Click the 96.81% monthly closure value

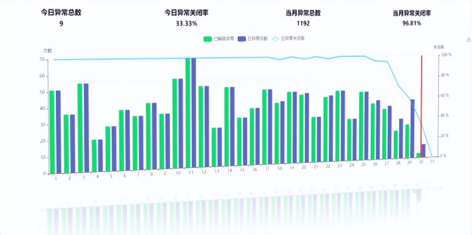click(412, 24)
